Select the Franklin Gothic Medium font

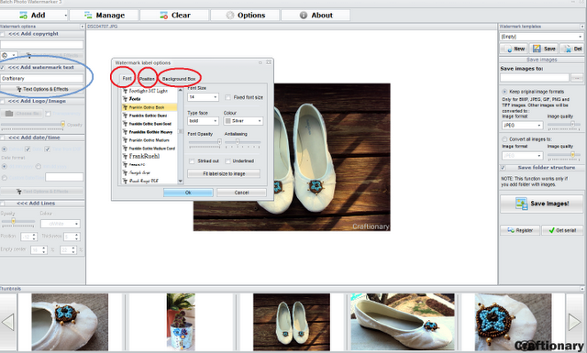click(x=149, y=140)
